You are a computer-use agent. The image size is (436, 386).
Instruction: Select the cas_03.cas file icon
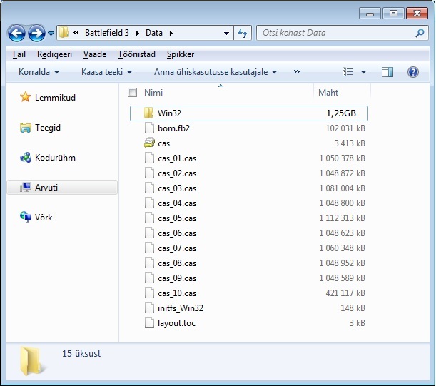[x=149, y=188]
